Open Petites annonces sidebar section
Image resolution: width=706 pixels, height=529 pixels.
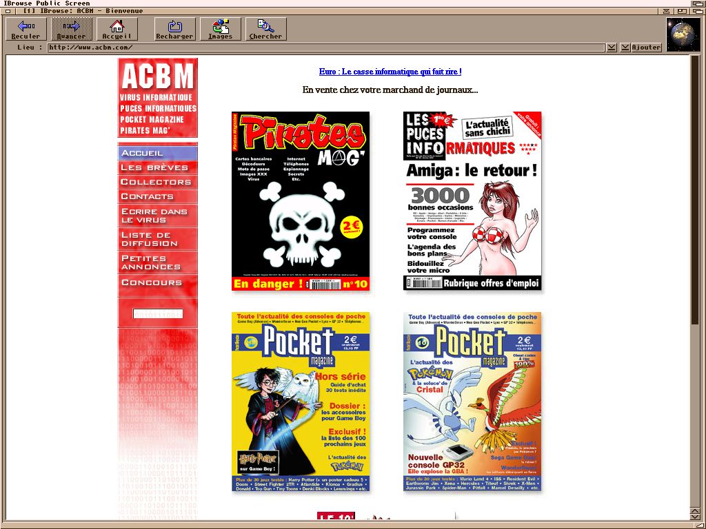(158, 262)
